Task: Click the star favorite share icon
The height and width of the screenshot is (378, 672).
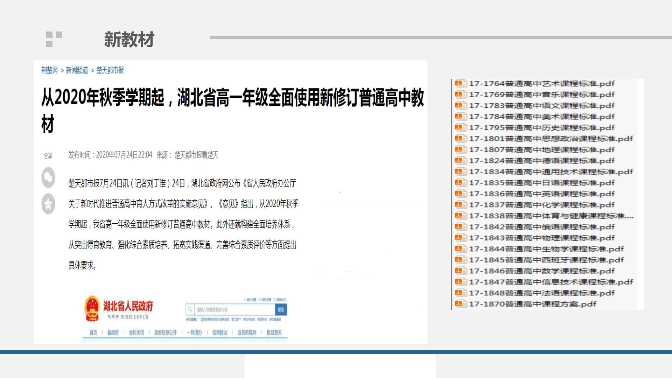Action: [x=48, y=204]
